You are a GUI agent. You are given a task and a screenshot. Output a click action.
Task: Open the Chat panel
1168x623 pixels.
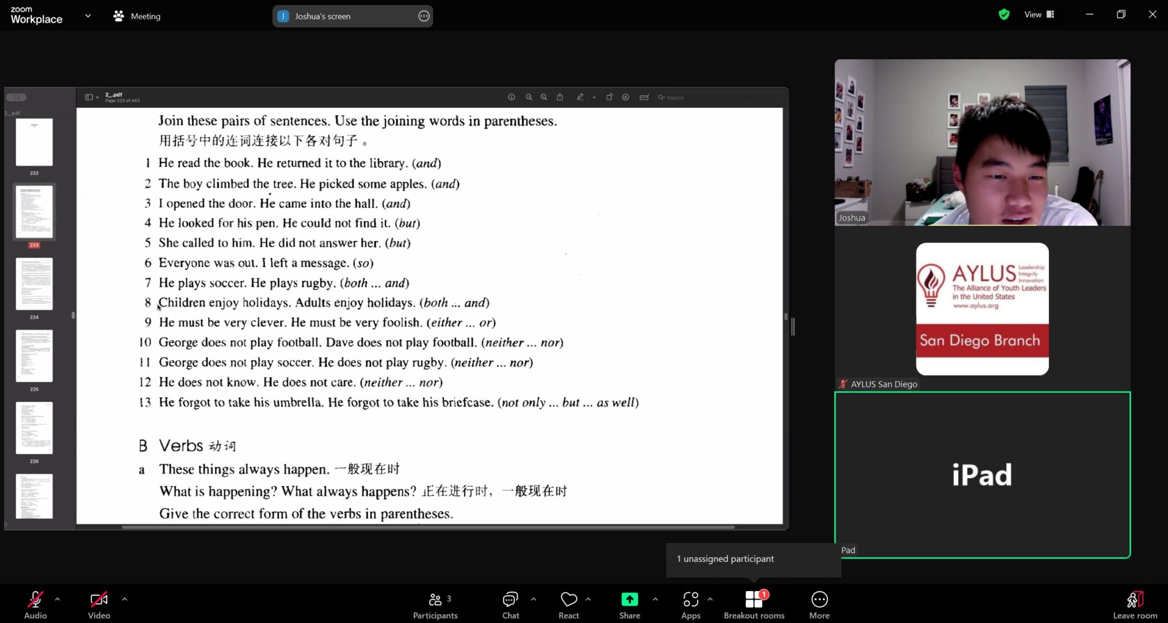point(510,605)
